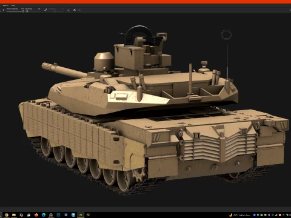Screen dimensions: 291x218
Task: Open the menu left of Help
Action: 5,5
